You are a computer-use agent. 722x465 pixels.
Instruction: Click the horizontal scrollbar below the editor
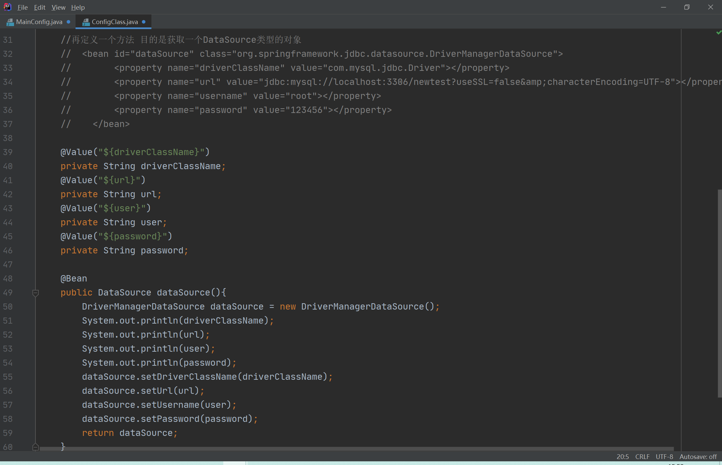click(x=356, y=449)
